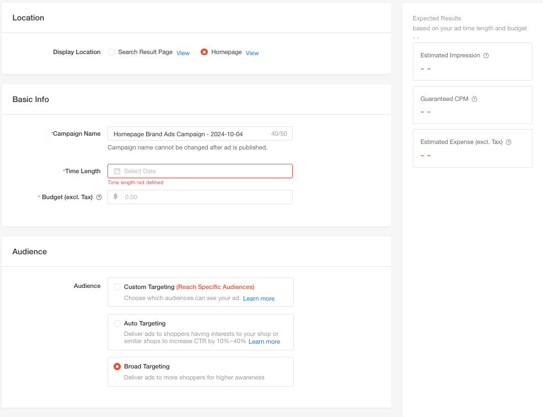Select Homepage display location radio
The image size is (543, 417).
click(205, 52)
